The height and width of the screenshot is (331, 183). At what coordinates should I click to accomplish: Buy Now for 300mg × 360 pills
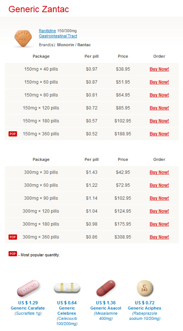159,237
